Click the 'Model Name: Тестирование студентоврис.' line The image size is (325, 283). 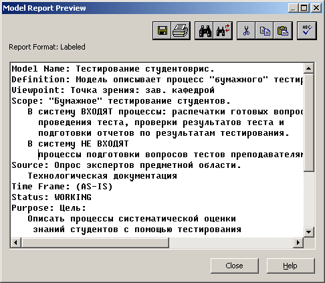click(113, 69)
